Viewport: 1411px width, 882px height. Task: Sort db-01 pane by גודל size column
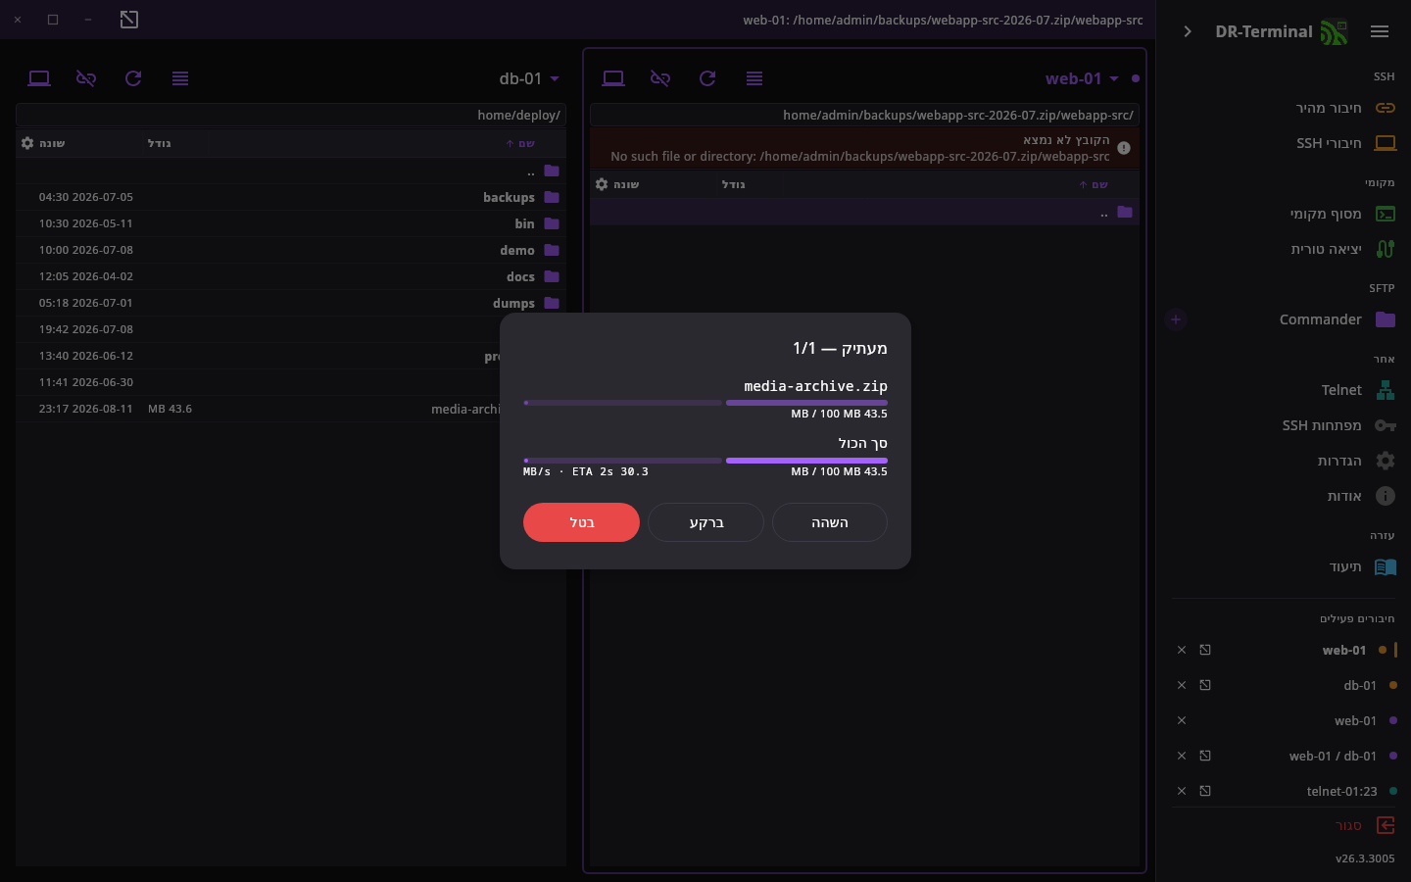tap(160, 143)
